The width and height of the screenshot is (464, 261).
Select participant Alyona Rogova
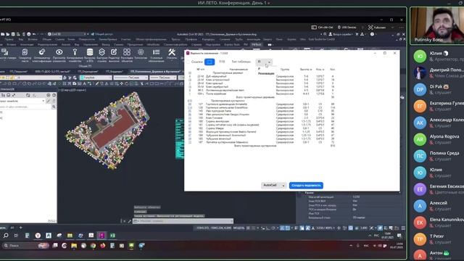coord(438,139)
